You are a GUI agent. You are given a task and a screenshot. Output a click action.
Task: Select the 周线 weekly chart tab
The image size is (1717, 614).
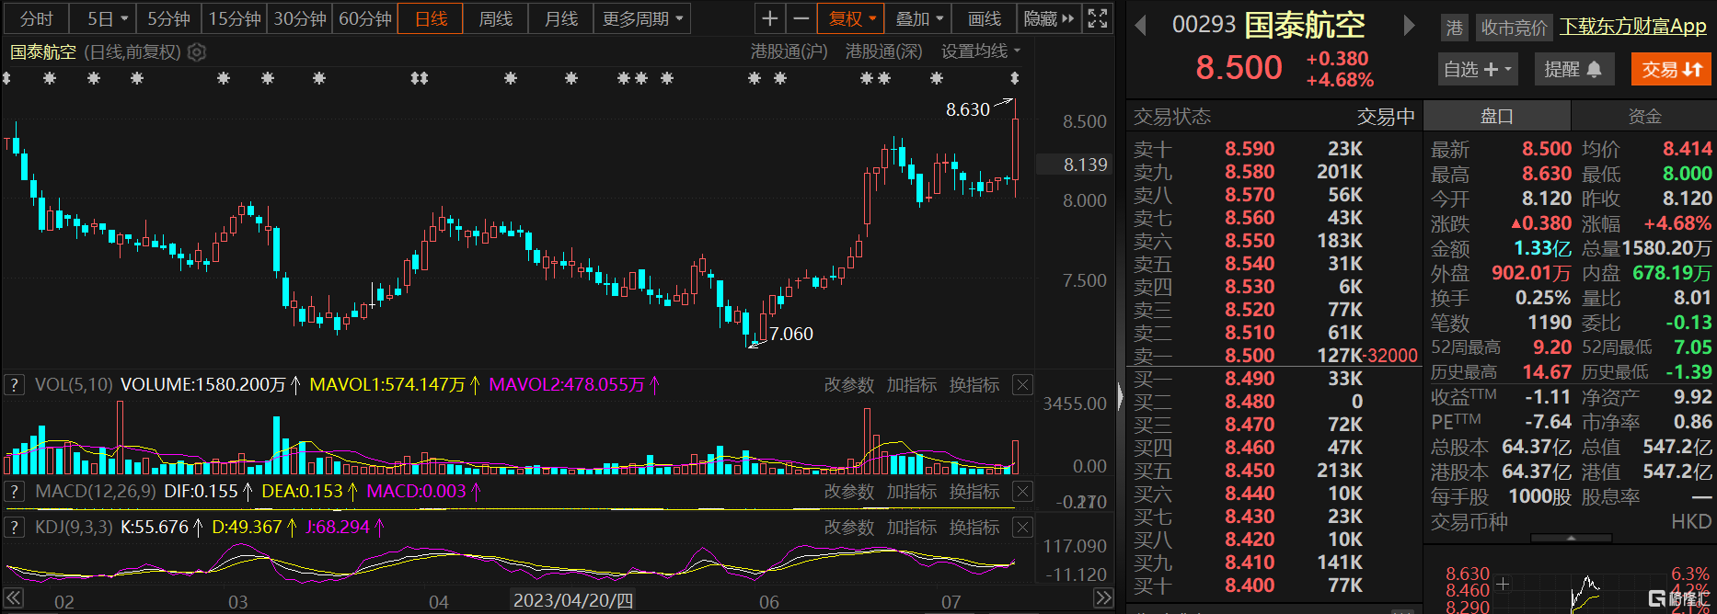tap(496, 18)
